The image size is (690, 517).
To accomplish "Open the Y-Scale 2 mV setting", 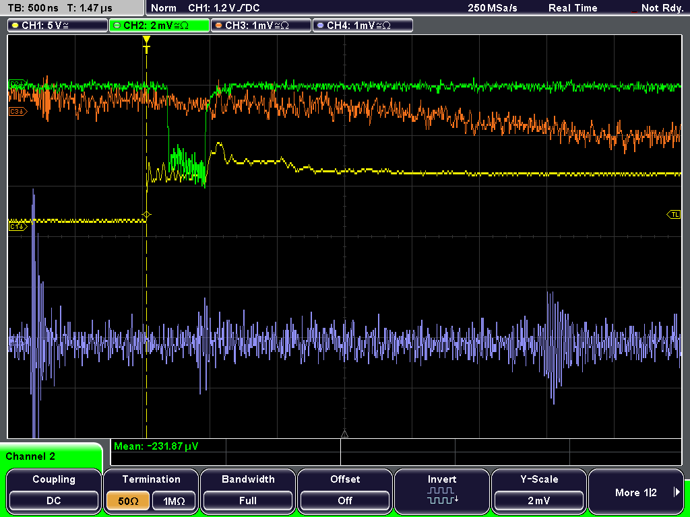I will 539,491.
